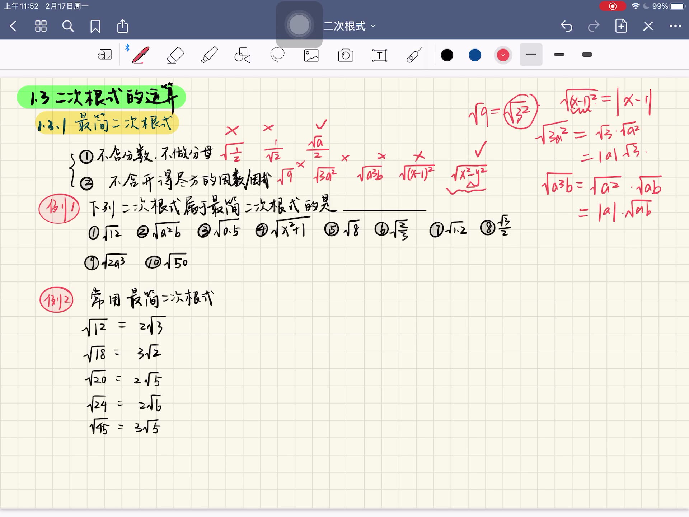Select the Laser pointer tool
The image size is (689, 517).
pyautogui.click(x=414, y=55)
